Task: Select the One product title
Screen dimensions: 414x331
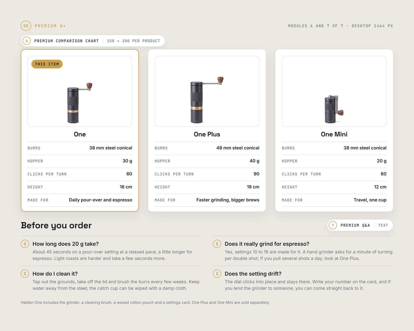Action: (x=80, y=134)
